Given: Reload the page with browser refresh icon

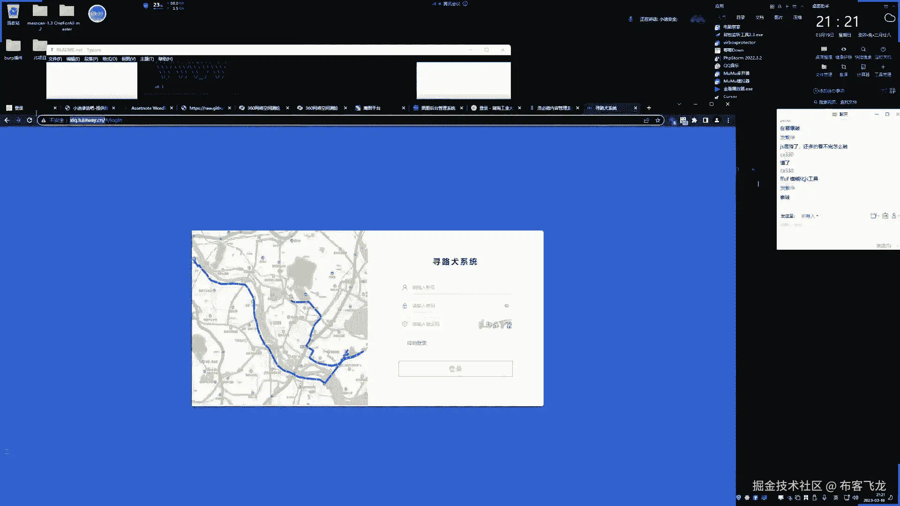Looking at the screenshot, I should pyautogui.click(x=29, y=120).
